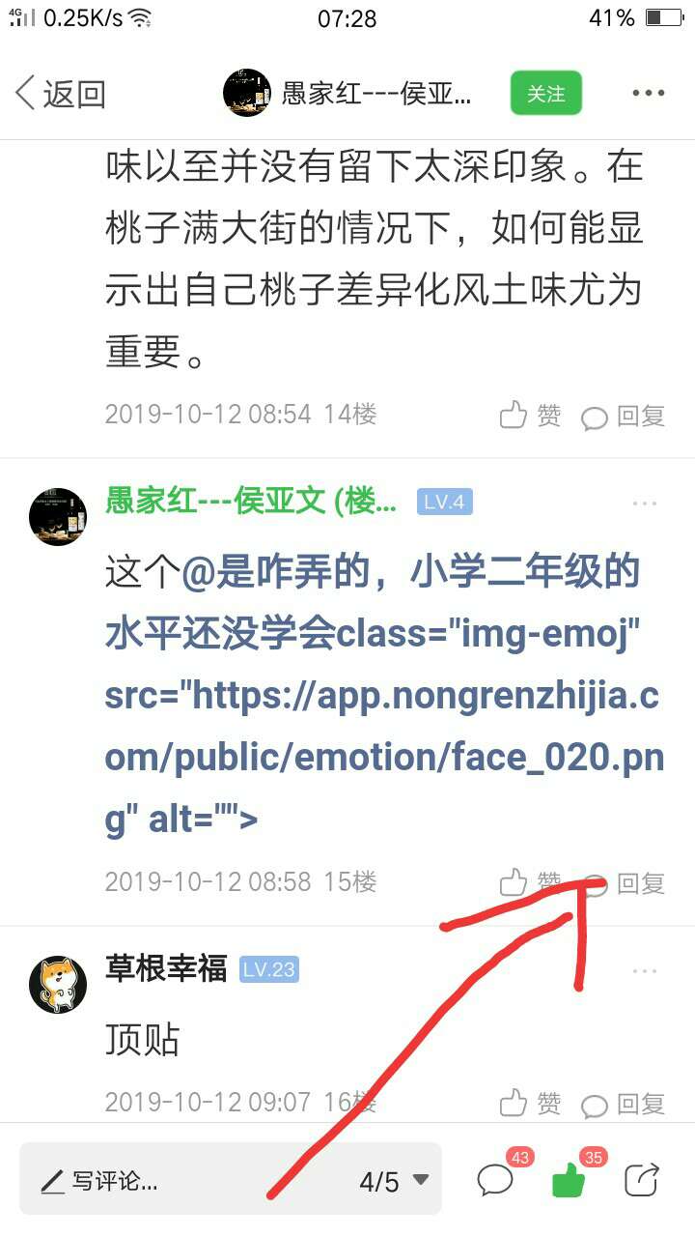The width and height of the screenshot is (695, 1237).
Task: View 愚家红's avatar in the 15楼 comment
Action: click(x=58, y=516)
